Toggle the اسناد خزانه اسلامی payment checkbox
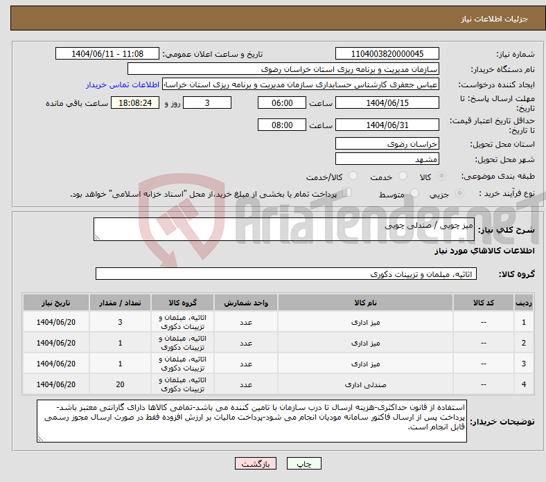 [x=347, y=192]
